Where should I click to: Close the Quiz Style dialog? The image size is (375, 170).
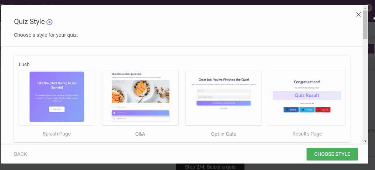(x=358, y=14)
